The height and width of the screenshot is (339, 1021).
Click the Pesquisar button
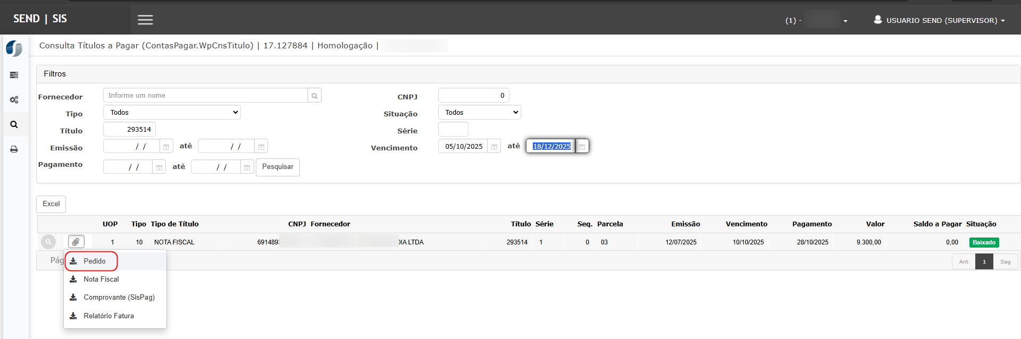coord(278,167)
